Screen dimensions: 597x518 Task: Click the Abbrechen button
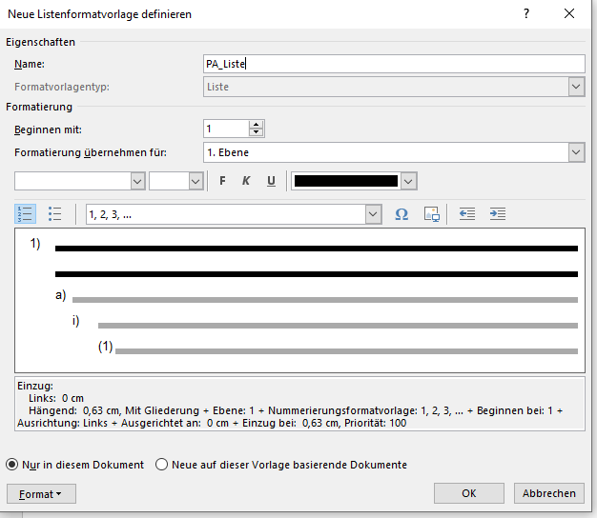tap(548, 493)
